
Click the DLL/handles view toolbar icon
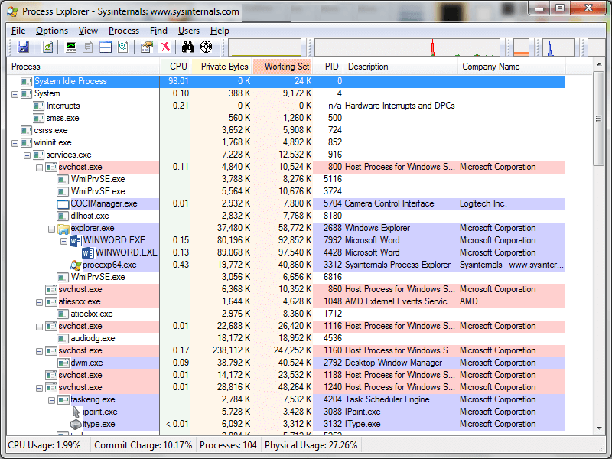pyautogui.click(x=123, y=47)
